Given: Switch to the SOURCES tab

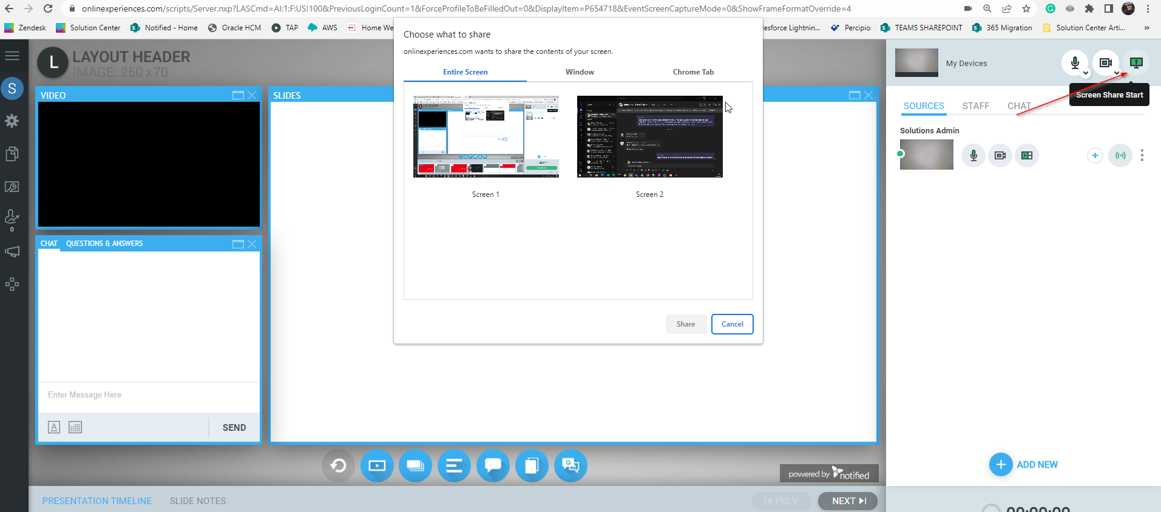Looking at the screenshot, I should click(x=924, y=106).
